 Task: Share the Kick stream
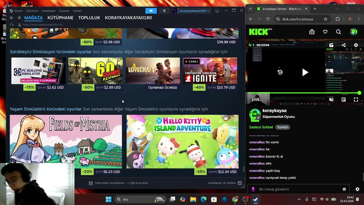pos(344,45)
